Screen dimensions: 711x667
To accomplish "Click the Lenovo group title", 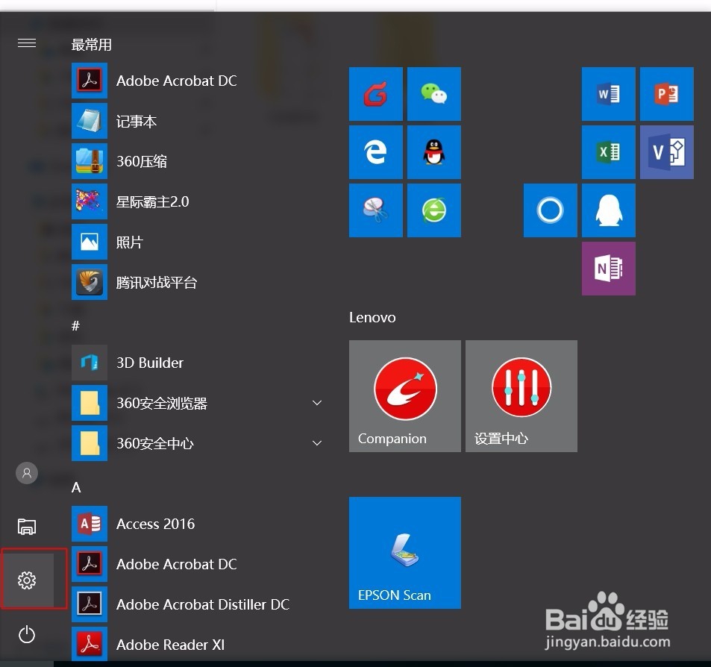I will tap(372, 317).
